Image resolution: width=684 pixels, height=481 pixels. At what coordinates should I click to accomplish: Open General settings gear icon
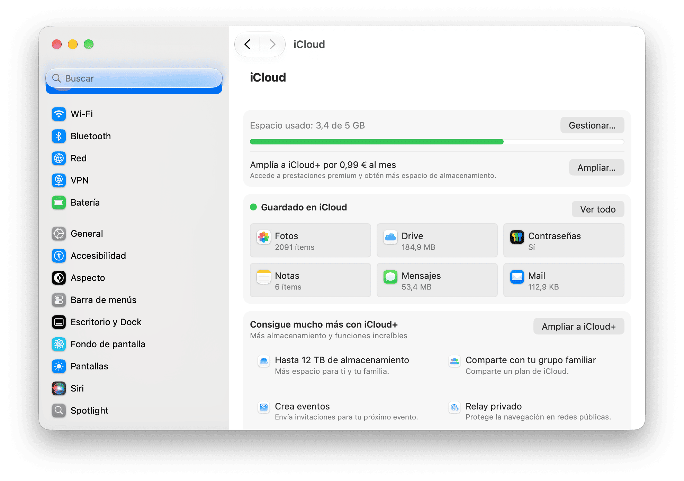click(x=59, y=234)
